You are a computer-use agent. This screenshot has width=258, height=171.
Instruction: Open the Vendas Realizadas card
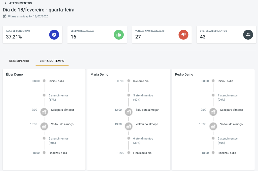97,35
